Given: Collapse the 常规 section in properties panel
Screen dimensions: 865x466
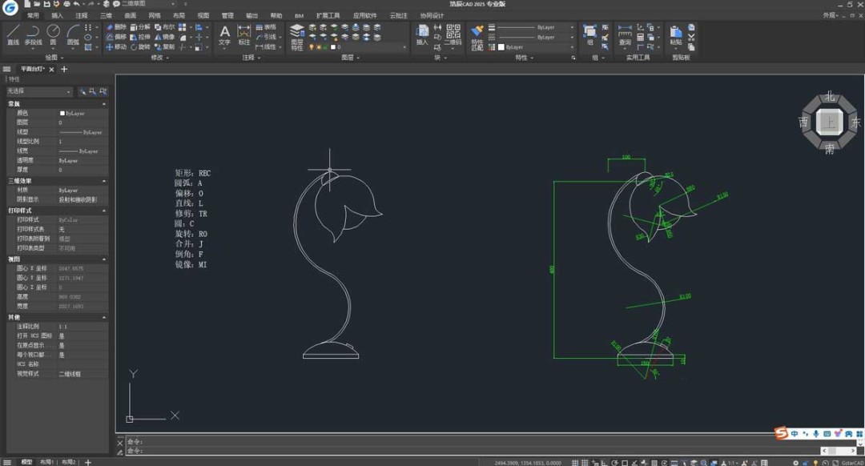Looking at the screenshot, I should click(x=104, y=104).
